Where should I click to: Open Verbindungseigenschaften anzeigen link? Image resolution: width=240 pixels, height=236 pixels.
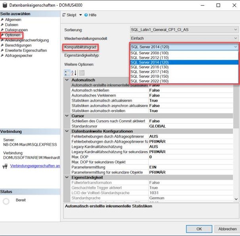pyautogui.click(x=35, y=166)
